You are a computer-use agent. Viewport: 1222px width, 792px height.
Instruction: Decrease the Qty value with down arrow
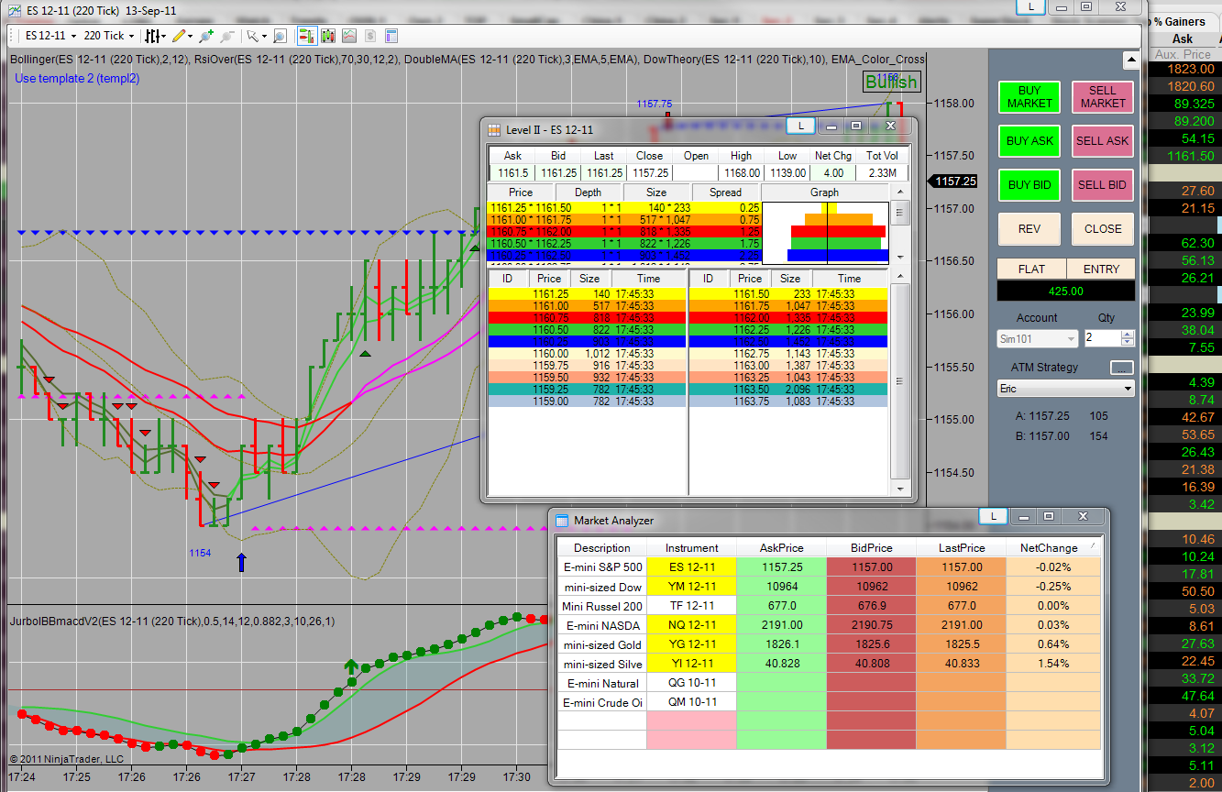pos(1127,343)
